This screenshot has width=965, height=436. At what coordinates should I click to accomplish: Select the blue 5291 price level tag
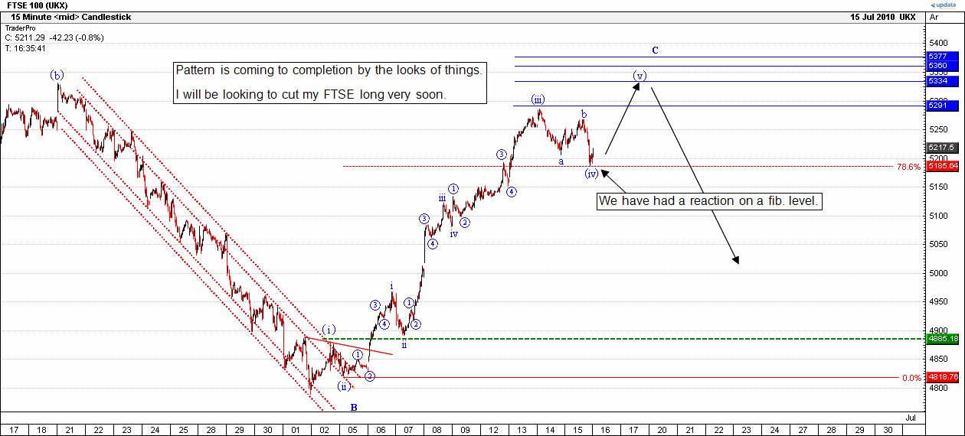point(941,106)
